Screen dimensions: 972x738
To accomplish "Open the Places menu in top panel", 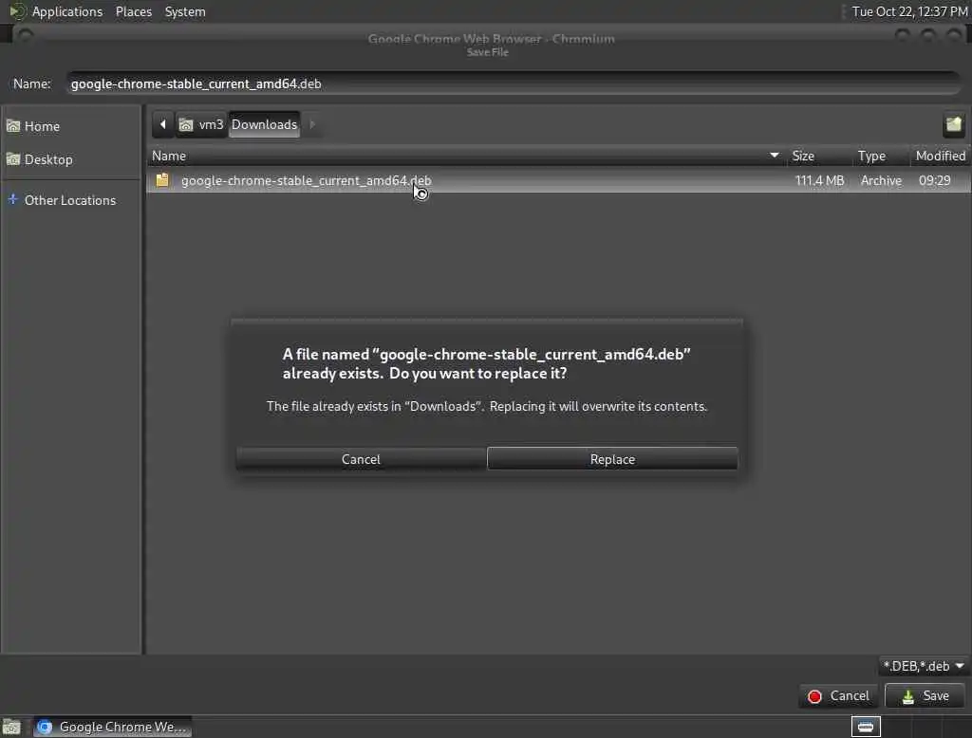I will coord(134,11).
